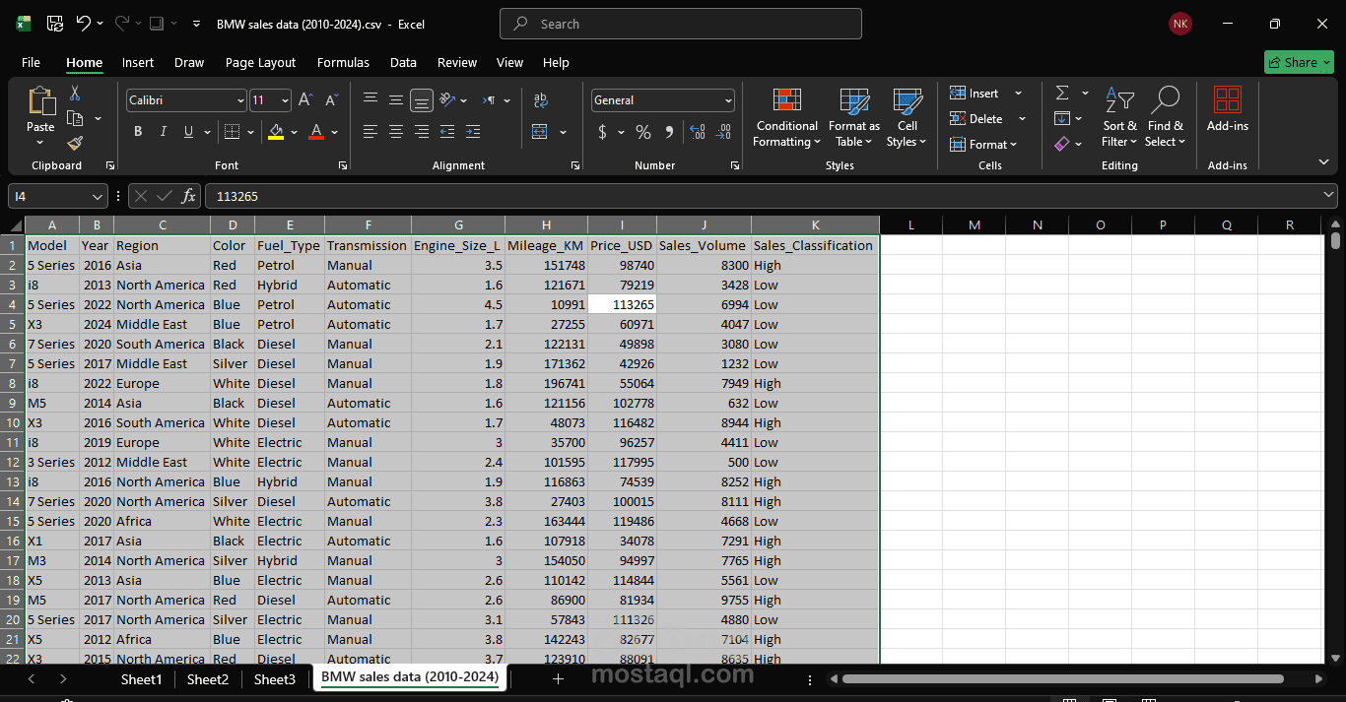Viewport: 1346px width, 702px height.
Task: Click the Cut scissors icon
Action: click(75, 94)
